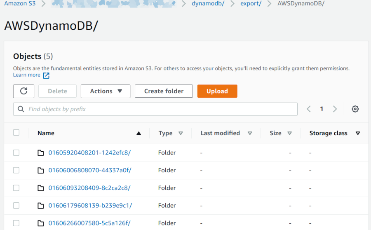Navigate to export/ breadcrumb
The image size is (371, 230).
[251, 4]
